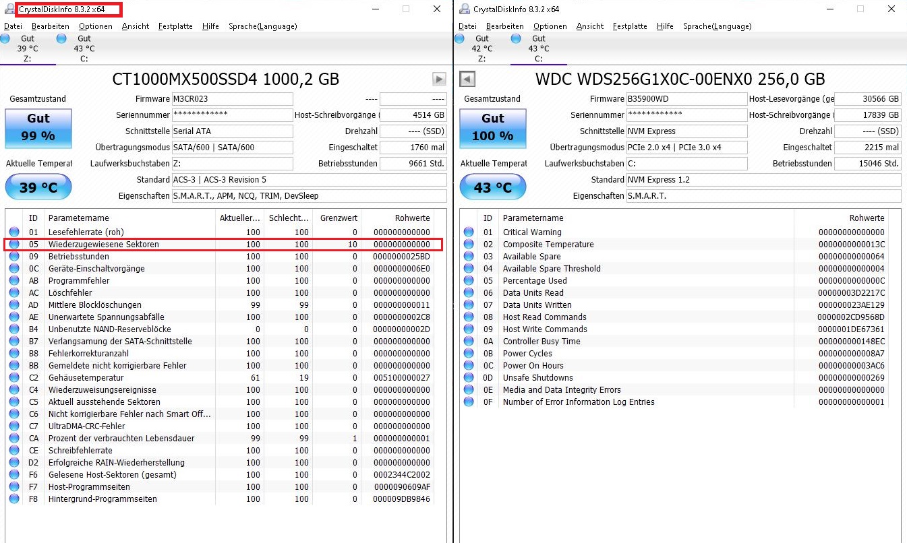Viewport: 907px width, 543px height.
Task: Click status orb of Percentage Used row
Action: (469, 281)
